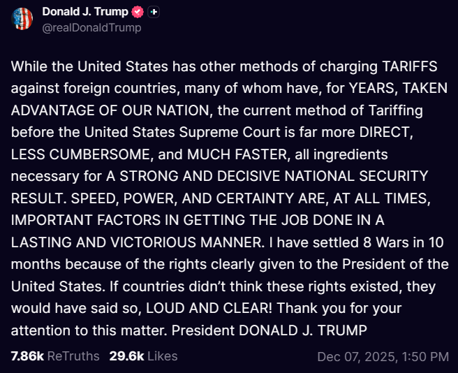The height and width of the screenshot is (373, 458).
Task: Open the Likes label
Action: pyautogui.click(x=162, y=356)
